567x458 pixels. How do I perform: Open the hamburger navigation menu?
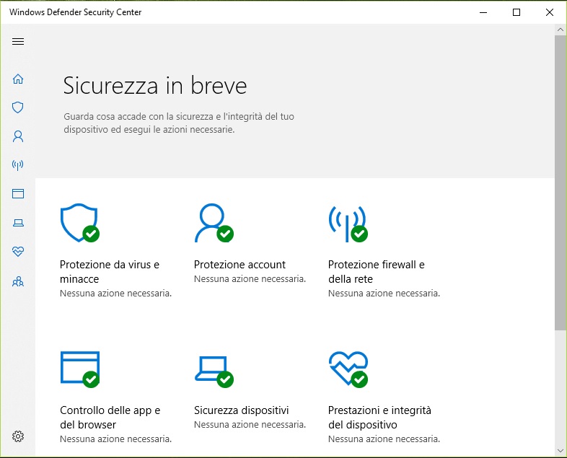[x=18, y=41]
